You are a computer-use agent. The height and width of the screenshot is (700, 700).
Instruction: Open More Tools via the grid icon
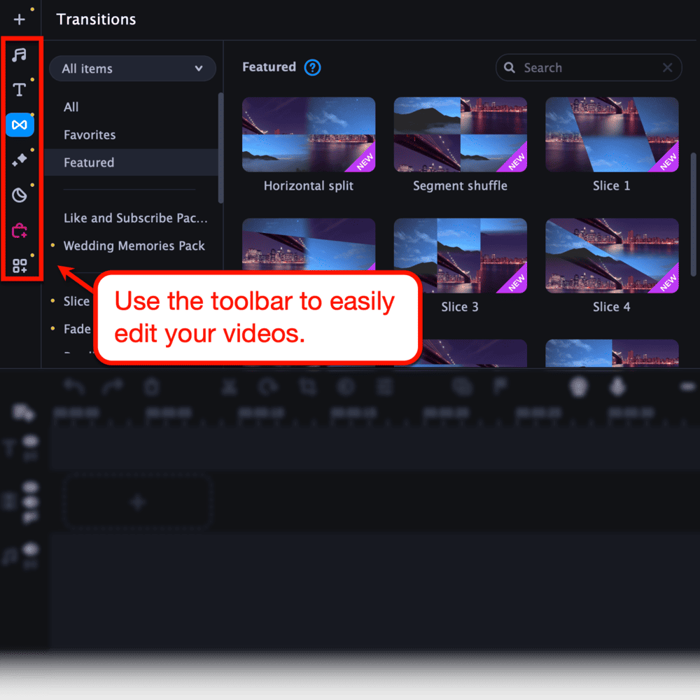20,266
